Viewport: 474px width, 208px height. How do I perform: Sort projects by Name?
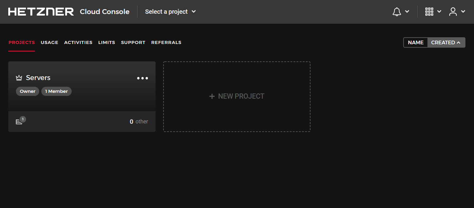point(416,42)
